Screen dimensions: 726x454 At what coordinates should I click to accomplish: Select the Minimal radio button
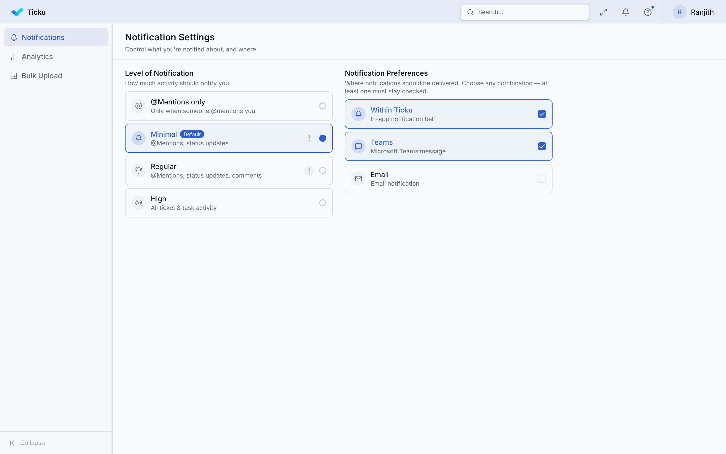(x=322, y=138)
